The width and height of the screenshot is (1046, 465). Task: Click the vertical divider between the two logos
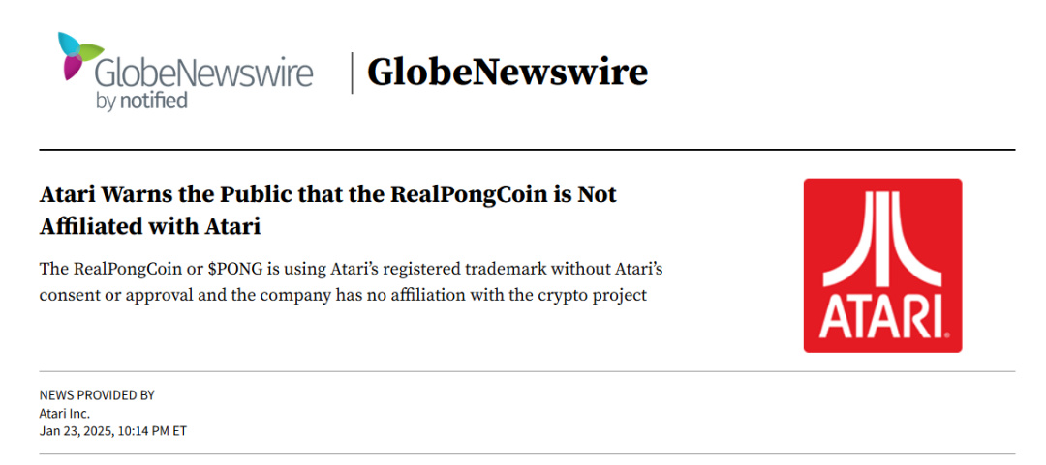pos(352,73)
